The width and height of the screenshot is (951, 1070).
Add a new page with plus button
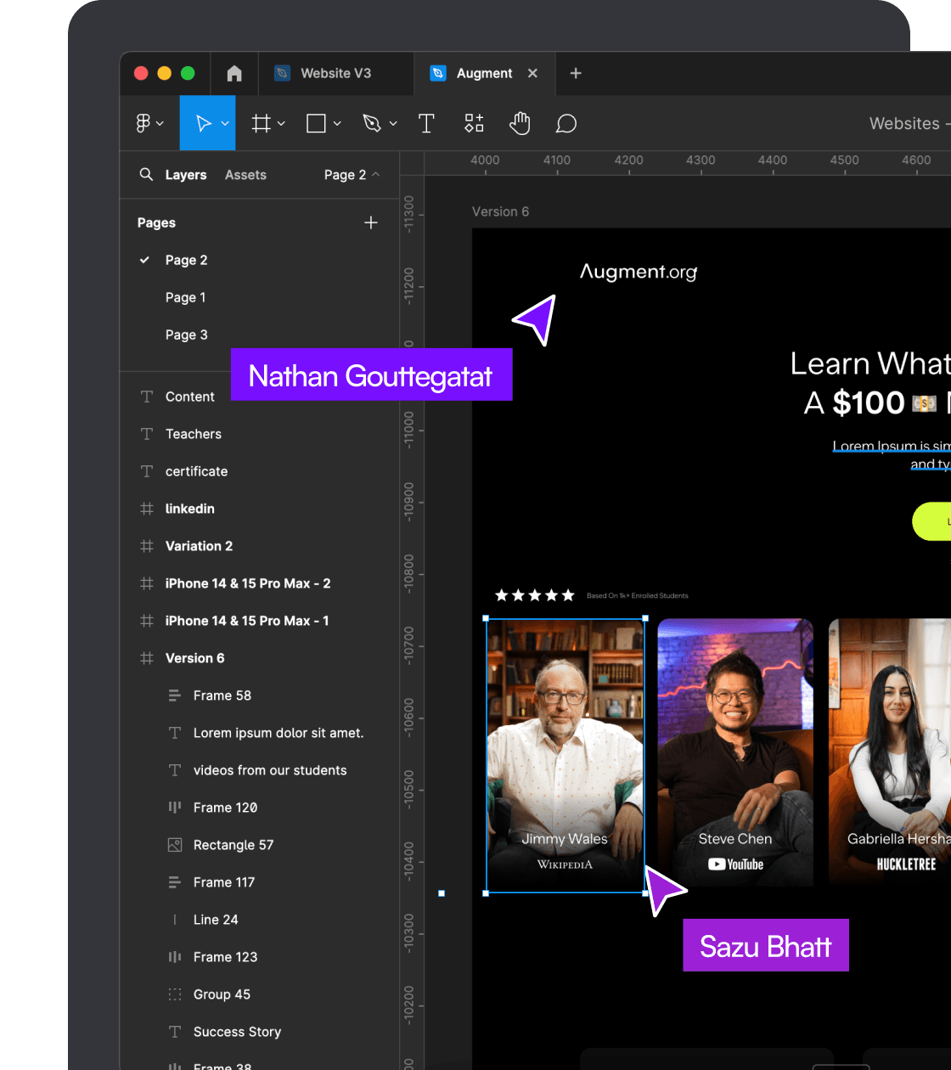[371, 222]
